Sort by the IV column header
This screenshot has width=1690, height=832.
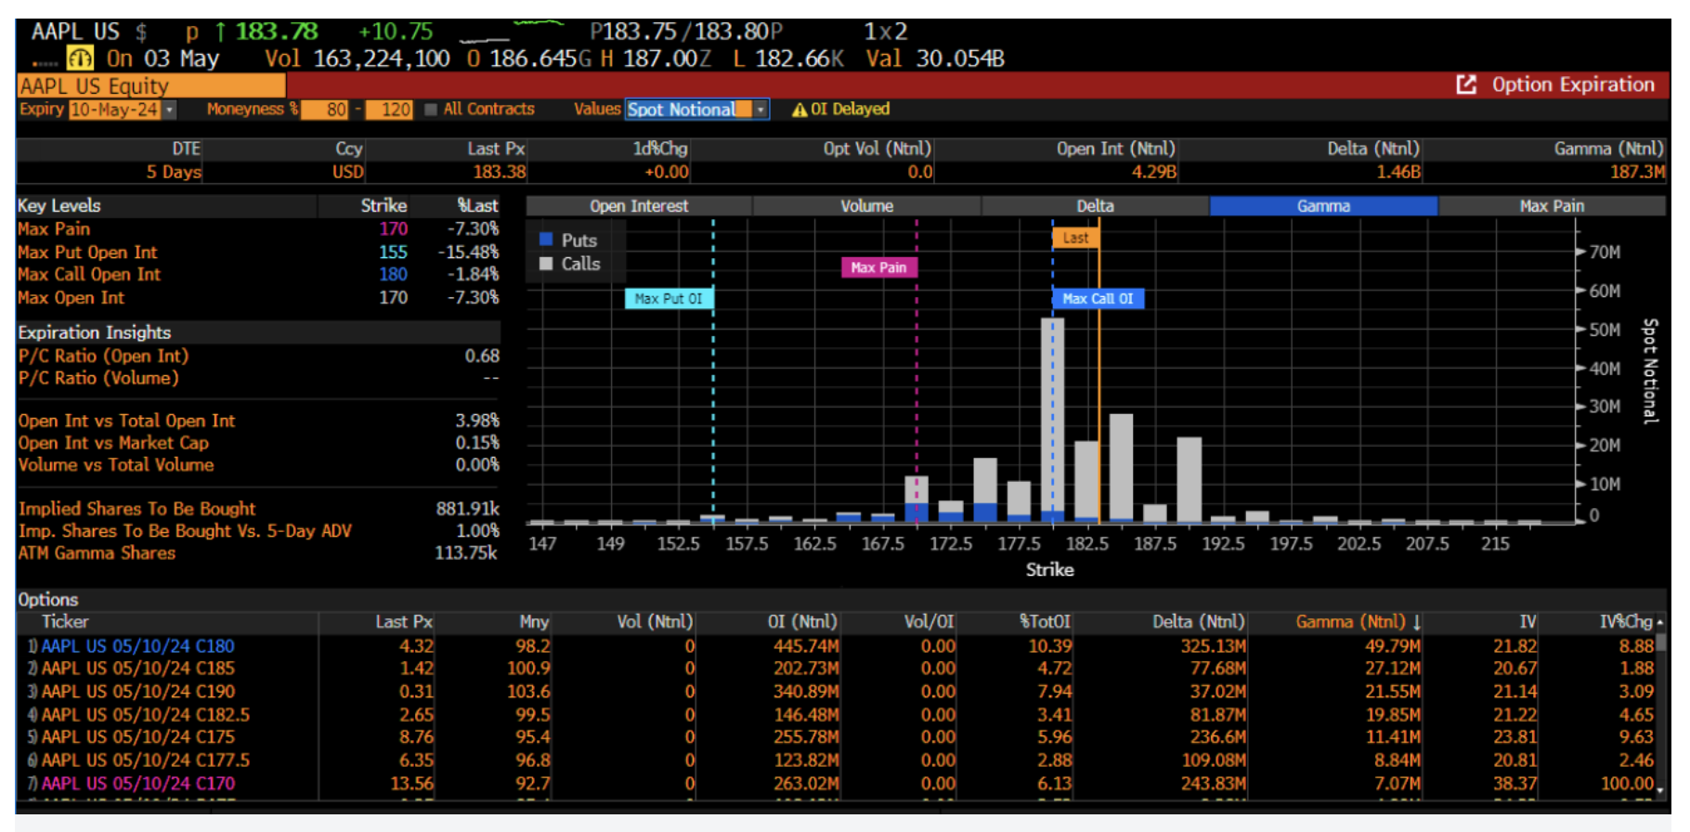coord(1527,622)
